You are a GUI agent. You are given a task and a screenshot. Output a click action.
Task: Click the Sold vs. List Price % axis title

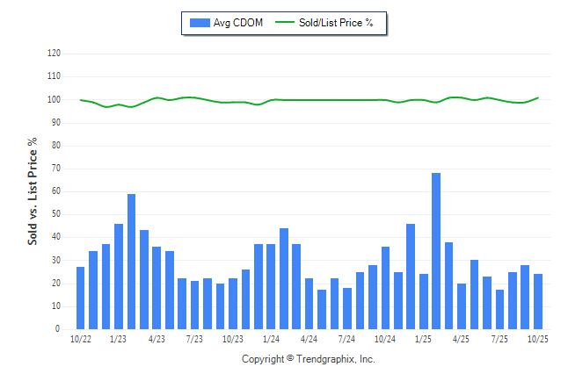33,190
